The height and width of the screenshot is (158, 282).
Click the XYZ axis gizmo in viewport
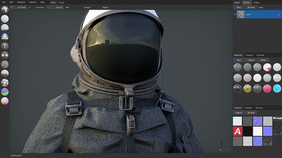pyautogui.click(x=224, y=146)
